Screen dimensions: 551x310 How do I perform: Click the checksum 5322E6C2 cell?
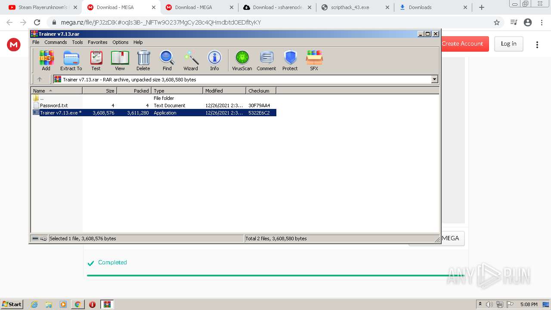(259, 113)
